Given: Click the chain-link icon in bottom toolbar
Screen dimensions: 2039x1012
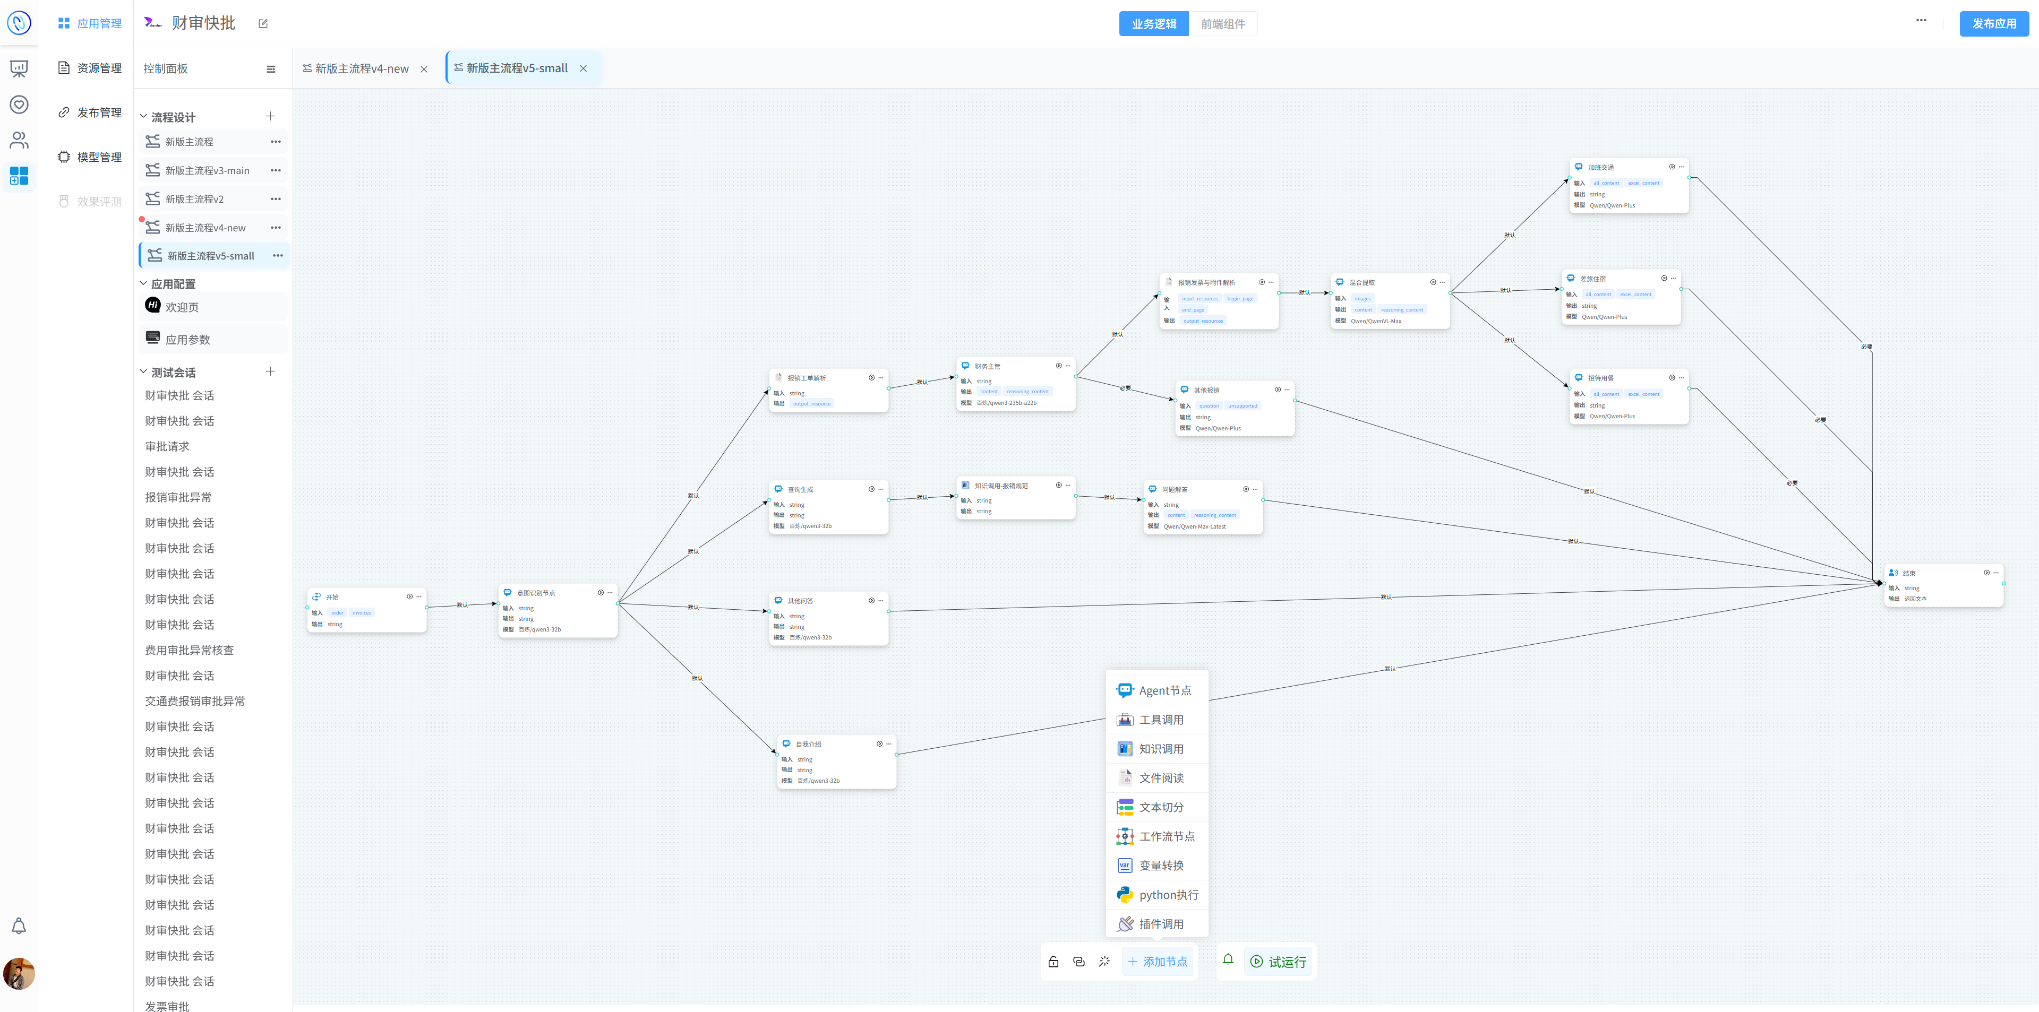Looking at the screenshot, I should [x=1078, y=962].
